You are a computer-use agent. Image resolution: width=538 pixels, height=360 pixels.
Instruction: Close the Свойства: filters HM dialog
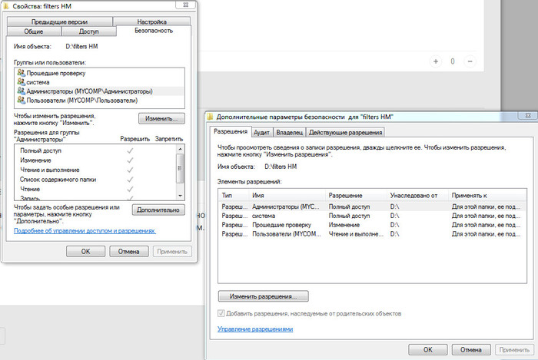click(x=186, y=5)
